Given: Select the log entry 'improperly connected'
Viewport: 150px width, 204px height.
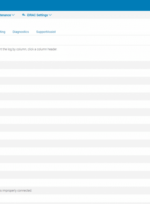Looking at the screenshot, I should coord(75,191).
